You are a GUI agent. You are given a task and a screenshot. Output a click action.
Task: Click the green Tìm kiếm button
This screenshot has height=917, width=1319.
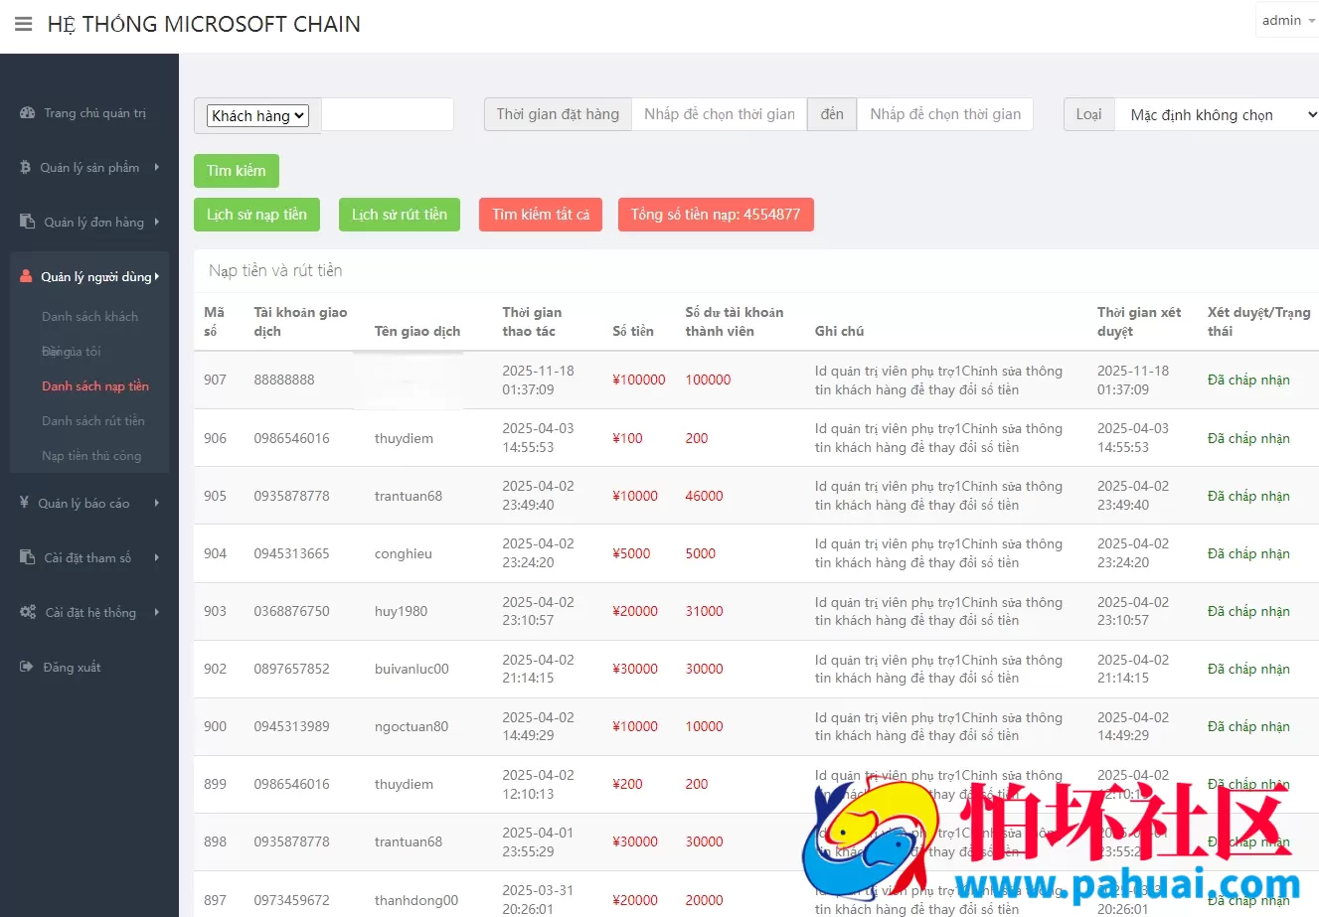click(237, 171)
